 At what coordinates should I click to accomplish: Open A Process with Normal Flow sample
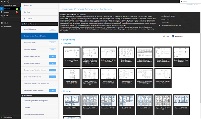coord(72,57)
